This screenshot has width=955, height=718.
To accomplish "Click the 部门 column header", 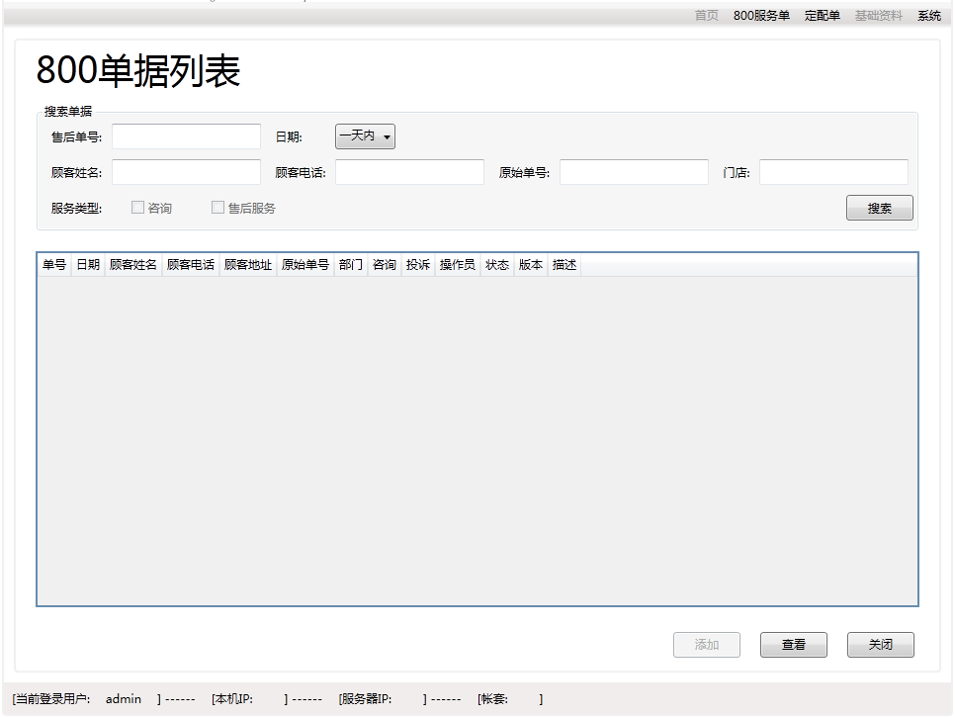I will (351, 264).
